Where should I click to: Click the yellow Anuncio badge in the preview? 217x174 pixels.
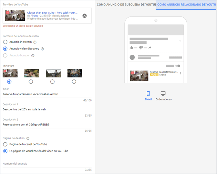(x=154, y=75)
